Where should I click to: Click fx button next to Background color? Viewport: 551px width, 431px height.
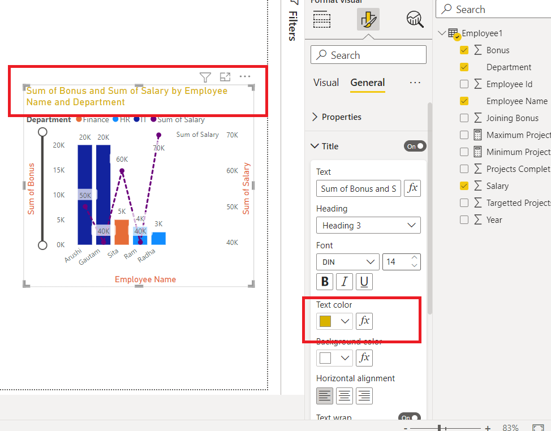(364, 358)
